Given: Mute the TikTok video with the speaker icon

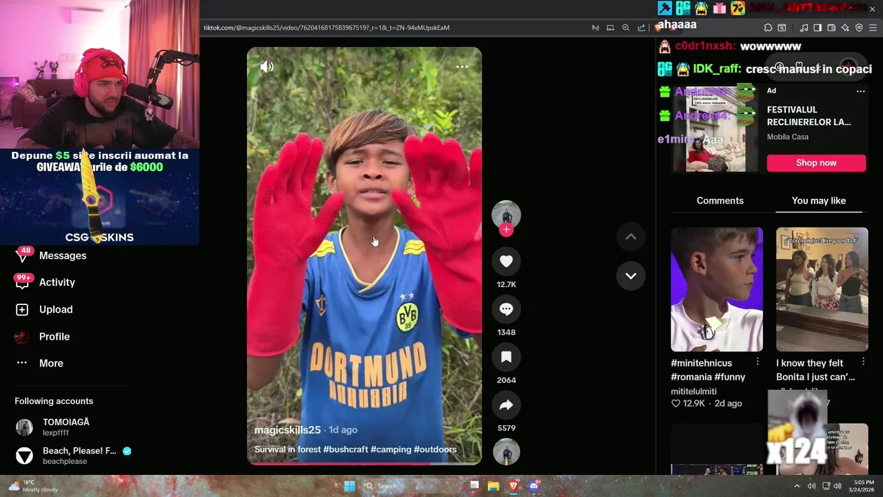Looking at the screenshot, I should 267,67.
